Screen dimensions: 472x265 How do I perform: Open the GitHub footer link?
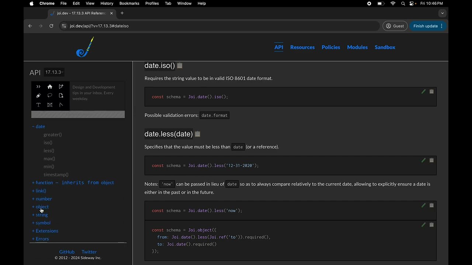[x=67, y=252]
